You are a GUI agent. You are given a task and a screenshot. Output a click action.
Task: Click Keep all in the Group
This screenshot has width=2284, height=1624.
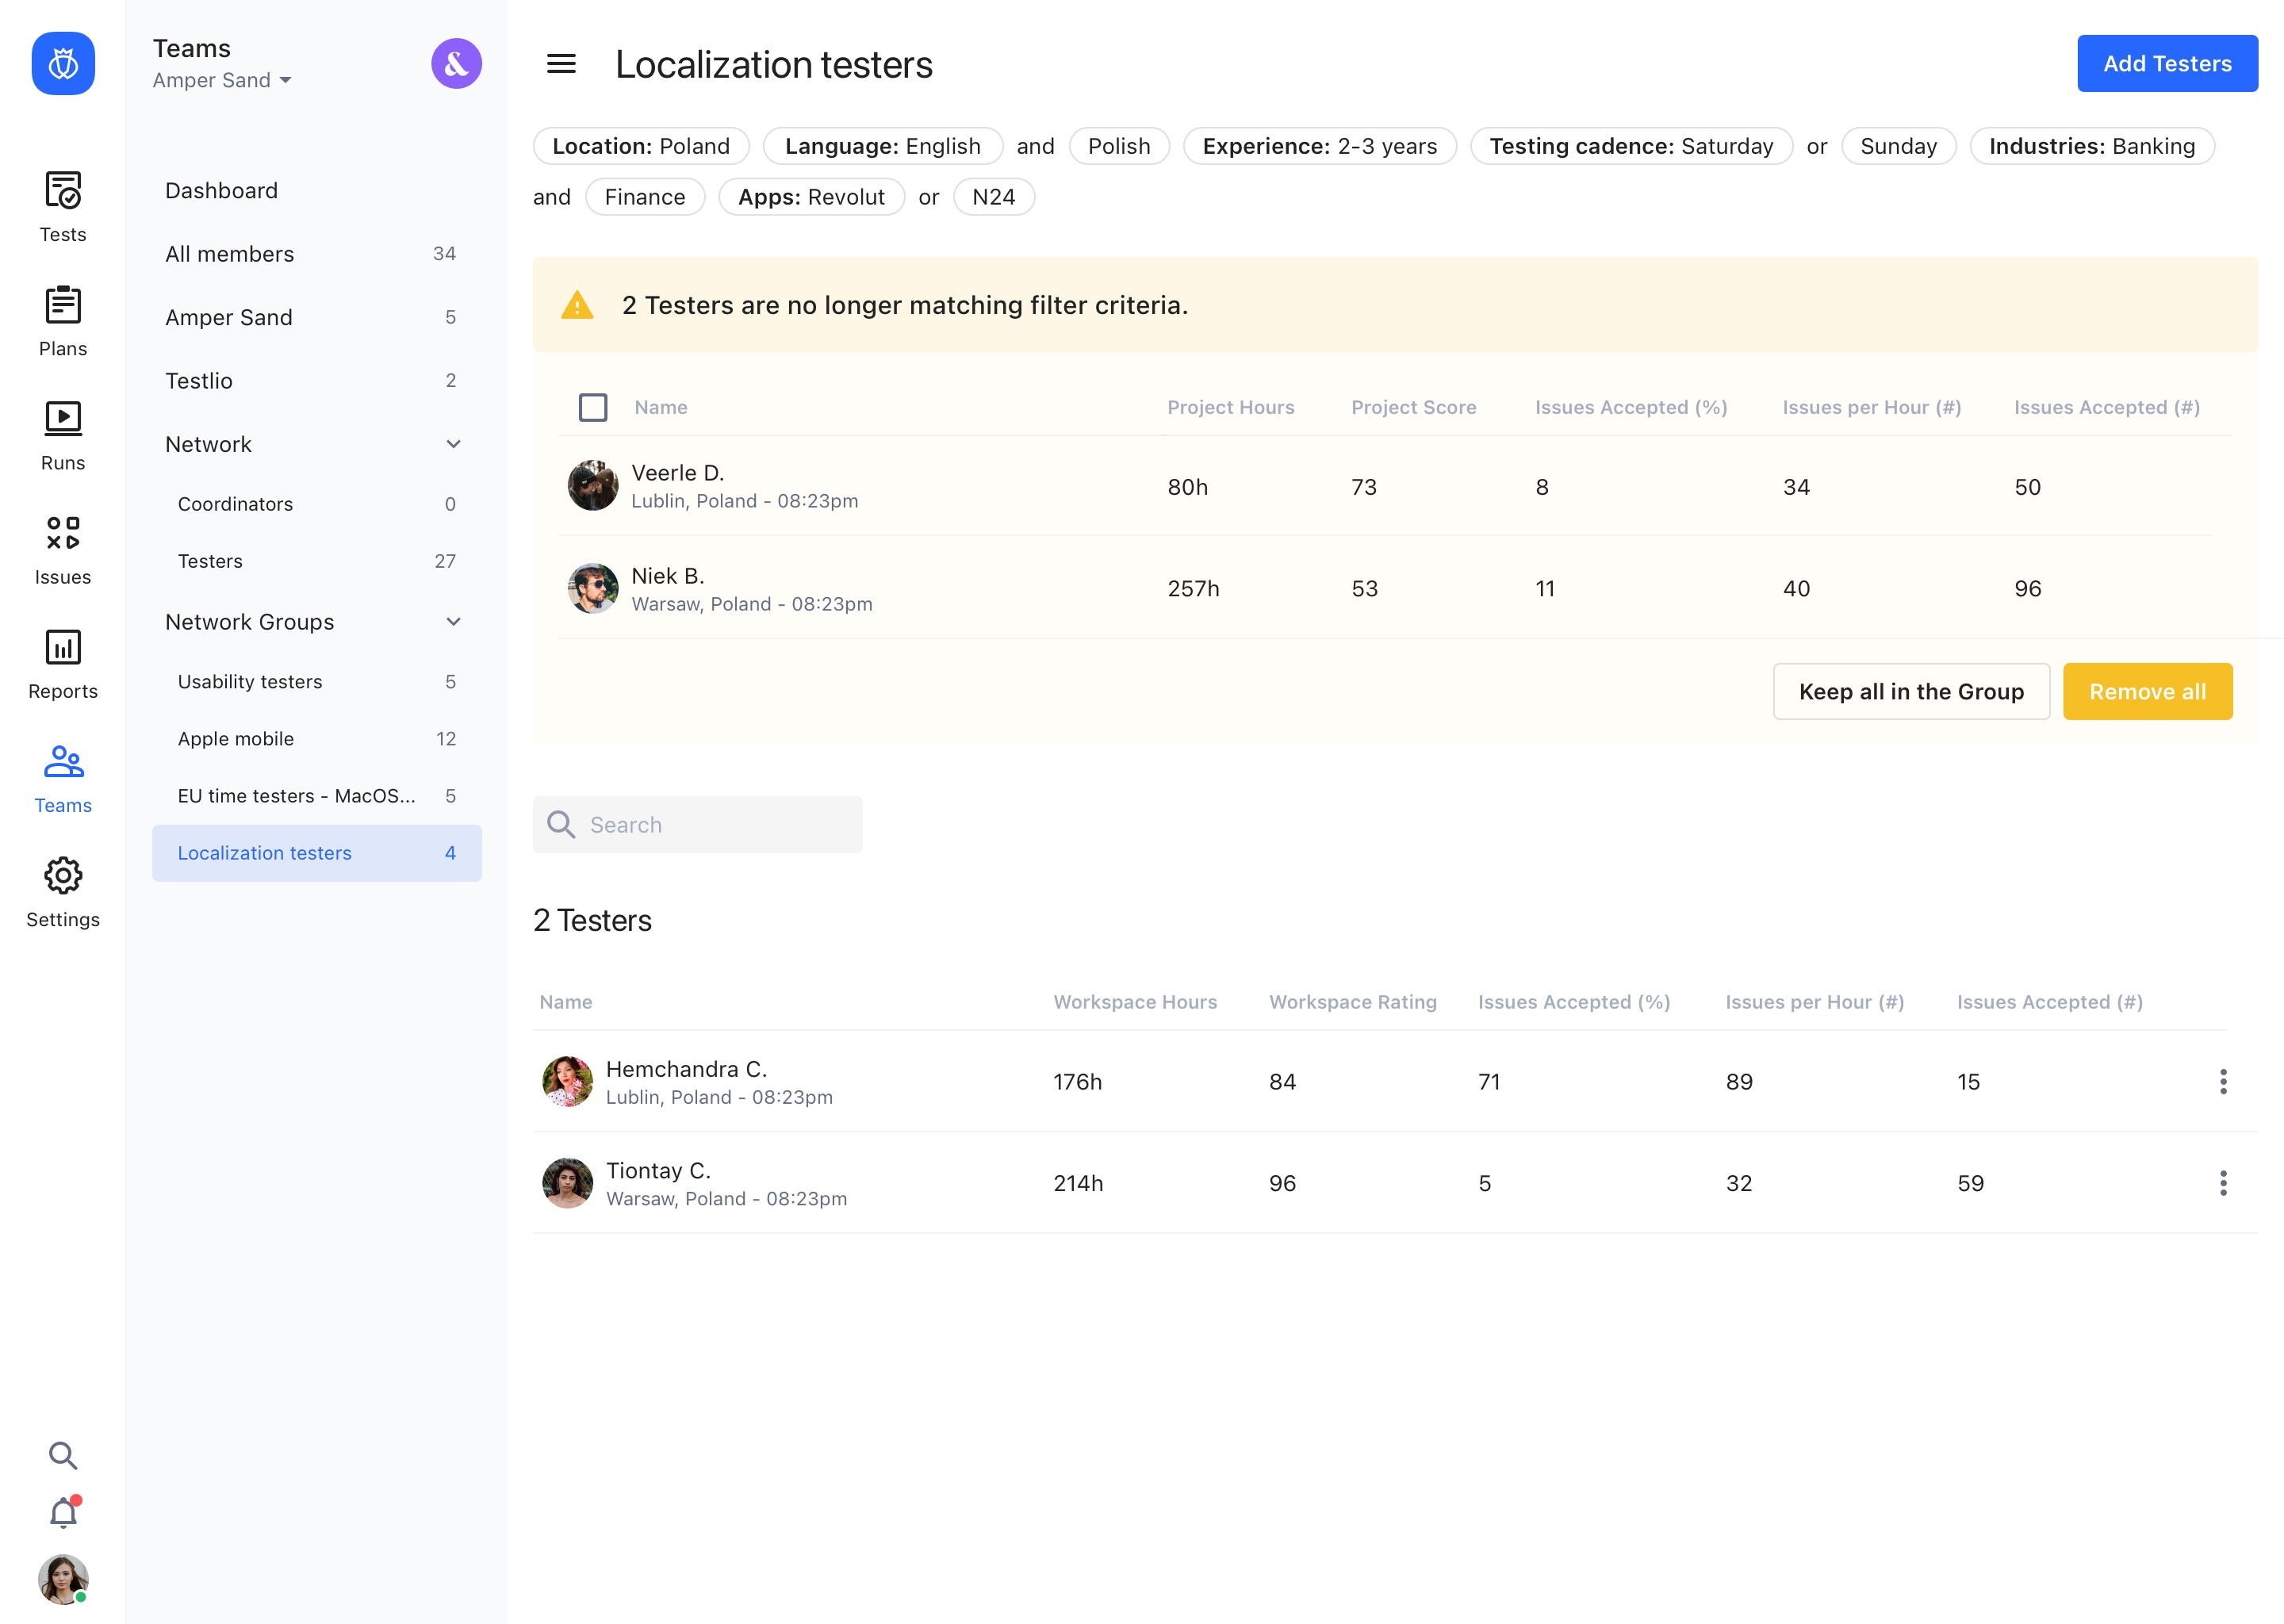tap(1910, 691)
